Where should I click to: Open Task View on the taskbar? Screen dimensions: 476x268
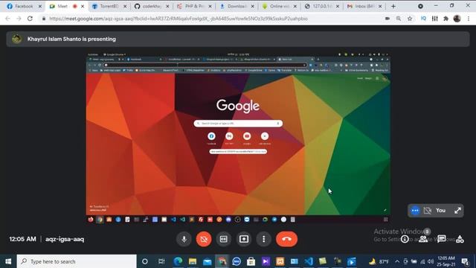click(x=161, y=261)
